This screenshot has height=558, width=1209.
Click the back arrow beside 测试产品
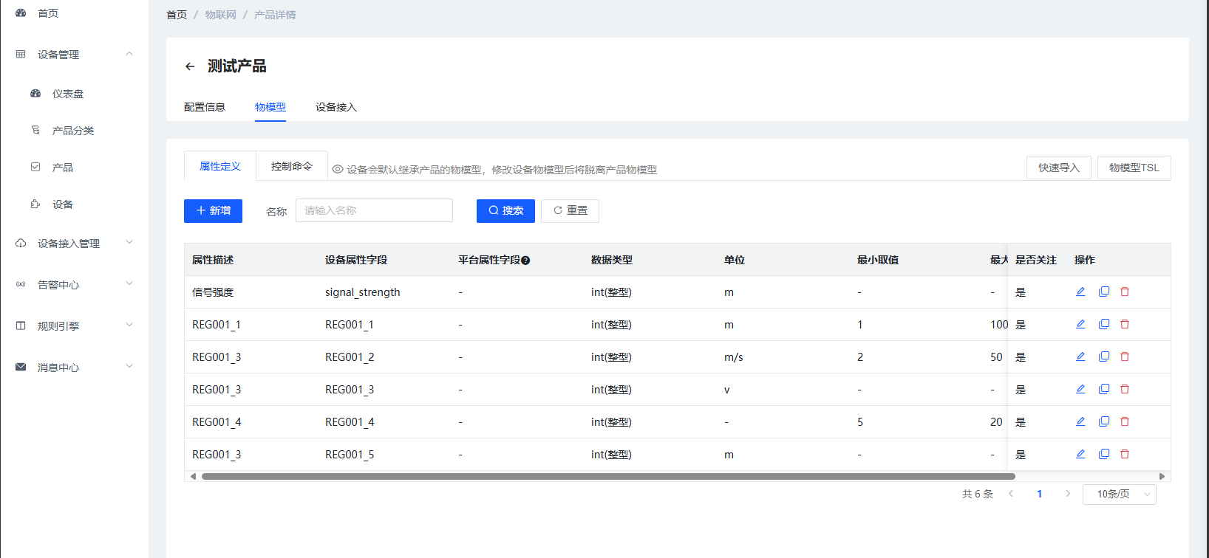[x=190, y=66]
